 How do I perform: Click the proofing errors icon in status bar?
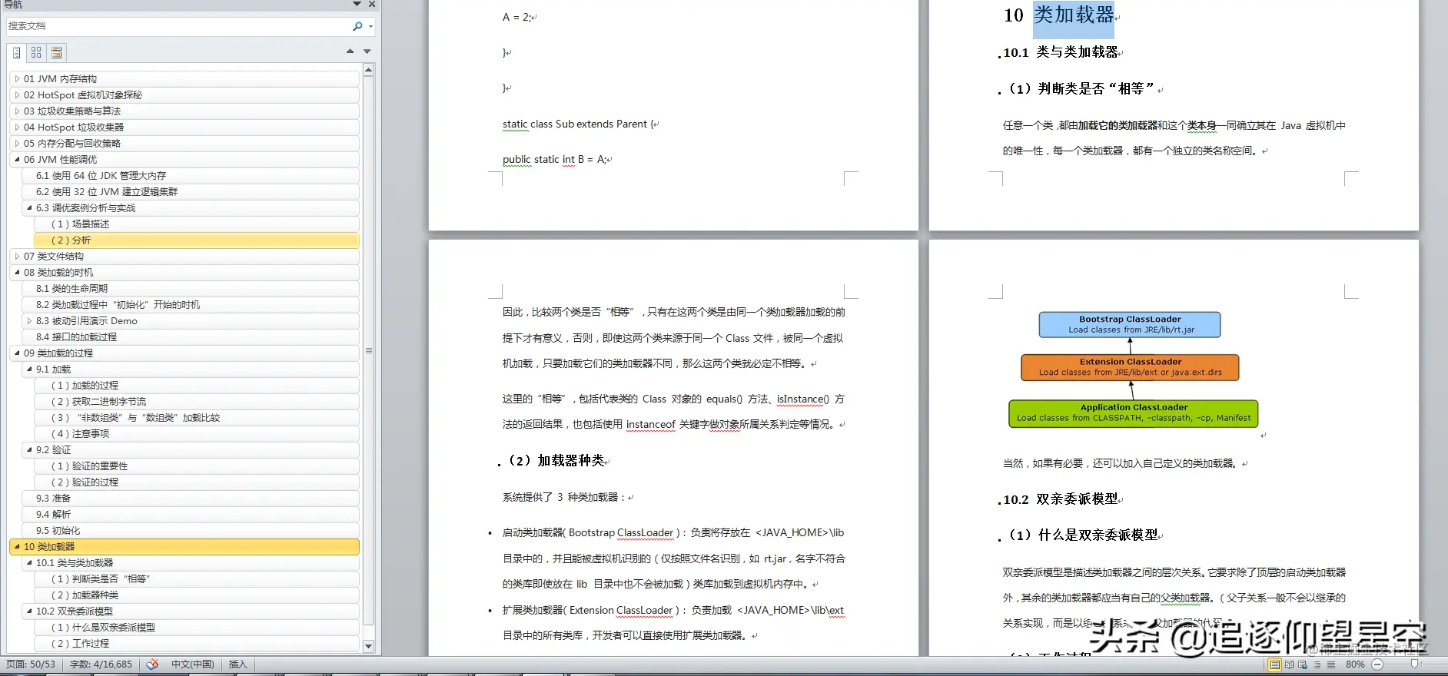click(152, 664)
